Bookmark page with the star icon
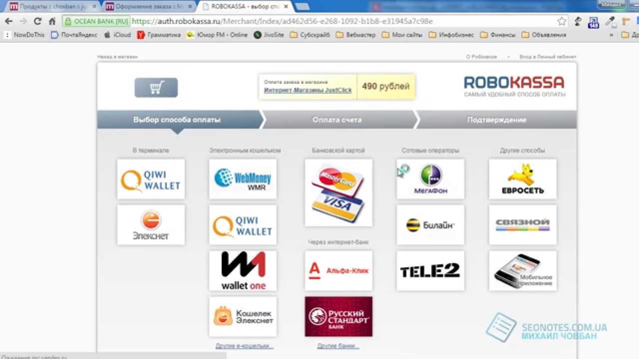Viewport: 639px width, 359px height. [x=562, y=21]
